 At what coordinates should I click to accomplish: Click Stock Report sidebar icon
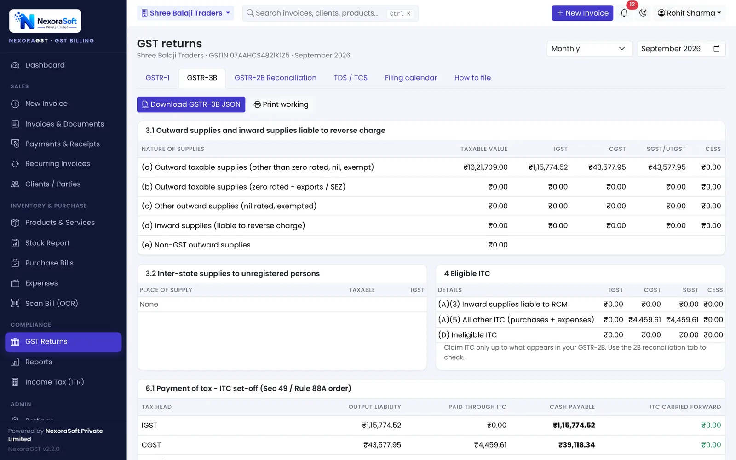point(15,243)
